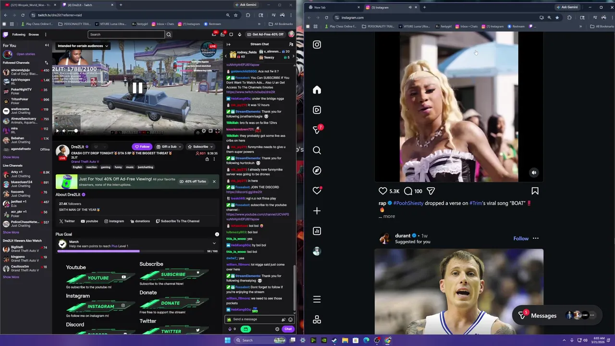The height and width of the screenshot is (346, 615).
Task: Save the rap post with bookmark
Action: pyautogui.click(x=535, y=191)
